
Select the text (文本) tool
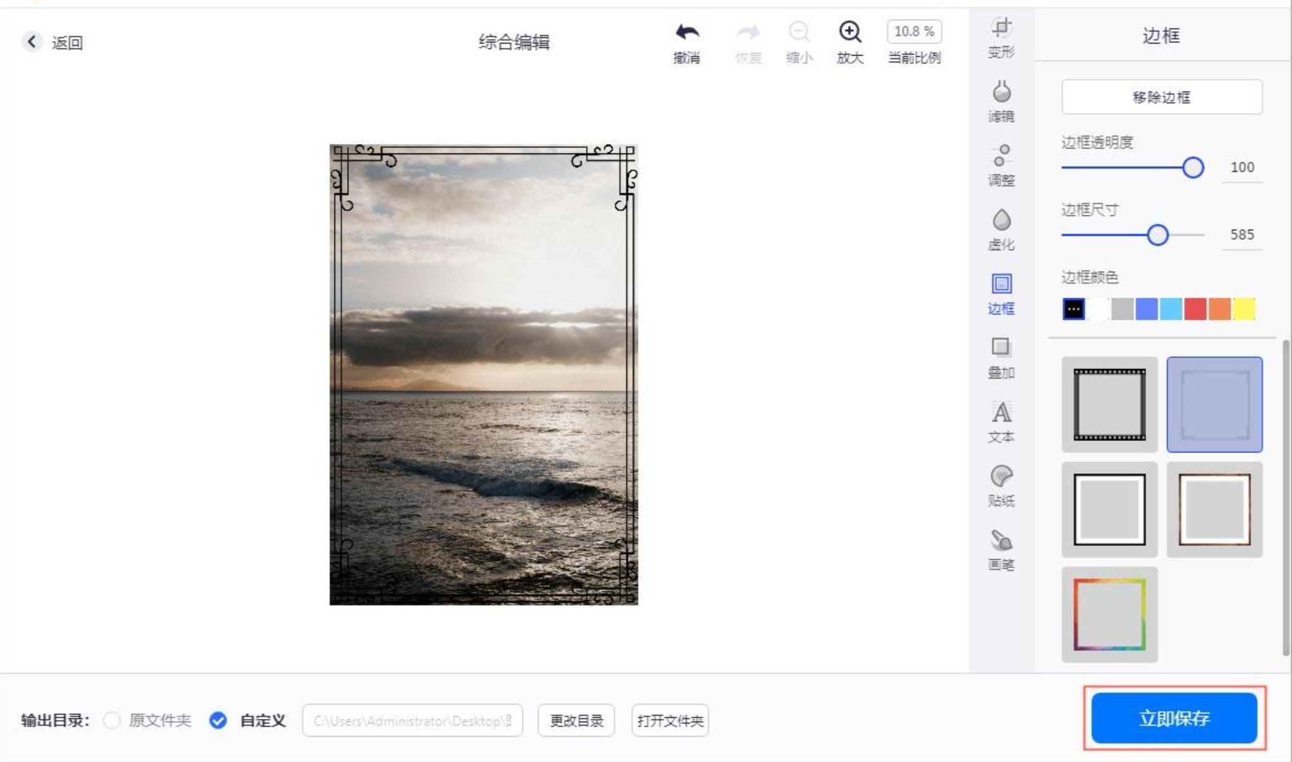coord(1001,422)
